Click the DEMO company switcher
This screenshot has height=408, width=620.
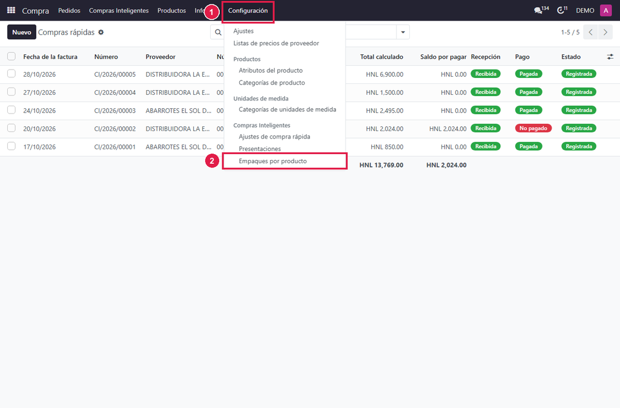point(585,11)
